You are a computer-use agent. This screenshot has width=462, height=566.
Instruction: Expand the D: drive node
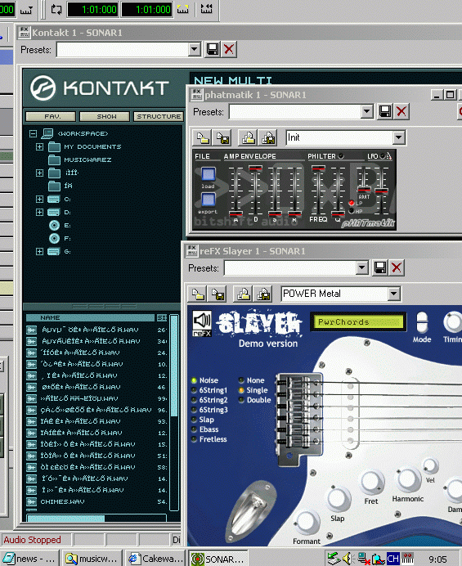pyautogui.click(x=40, y=213)
